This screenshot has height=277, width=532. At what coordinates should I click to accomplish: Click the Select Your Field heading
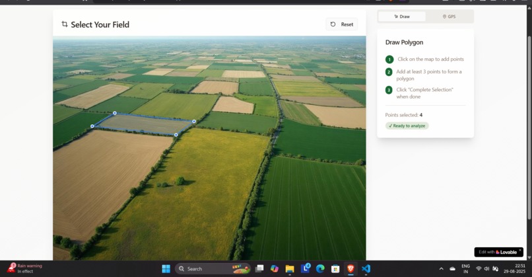100,24
